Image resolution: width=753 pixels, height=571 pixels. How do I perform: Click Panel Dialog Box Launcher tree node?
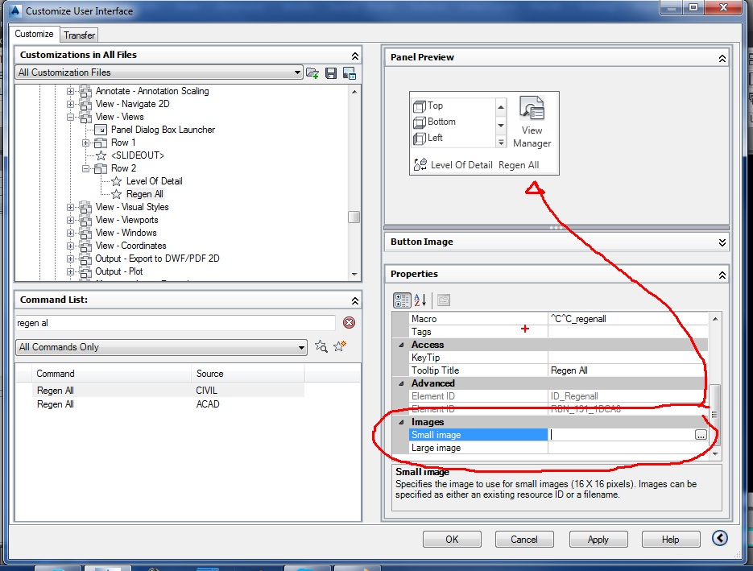163,130
